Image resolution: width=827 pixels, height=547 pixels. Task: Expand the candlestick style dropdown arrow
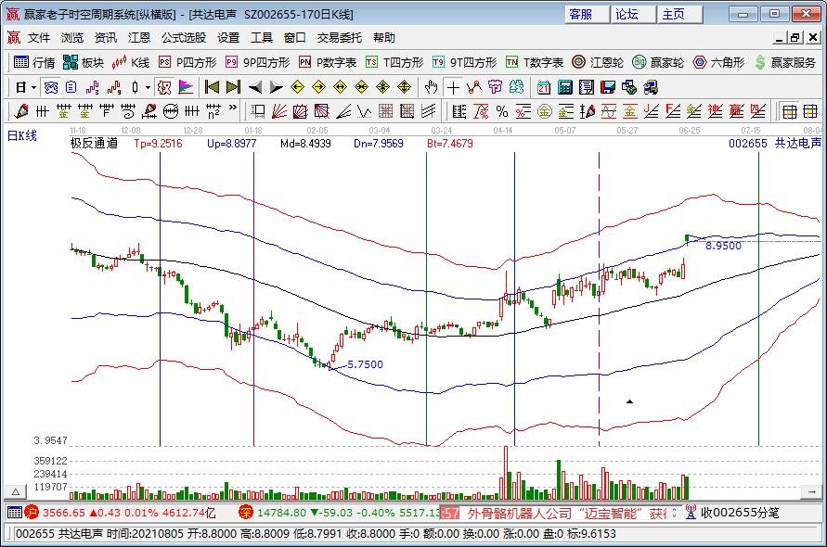click(149, 87)
